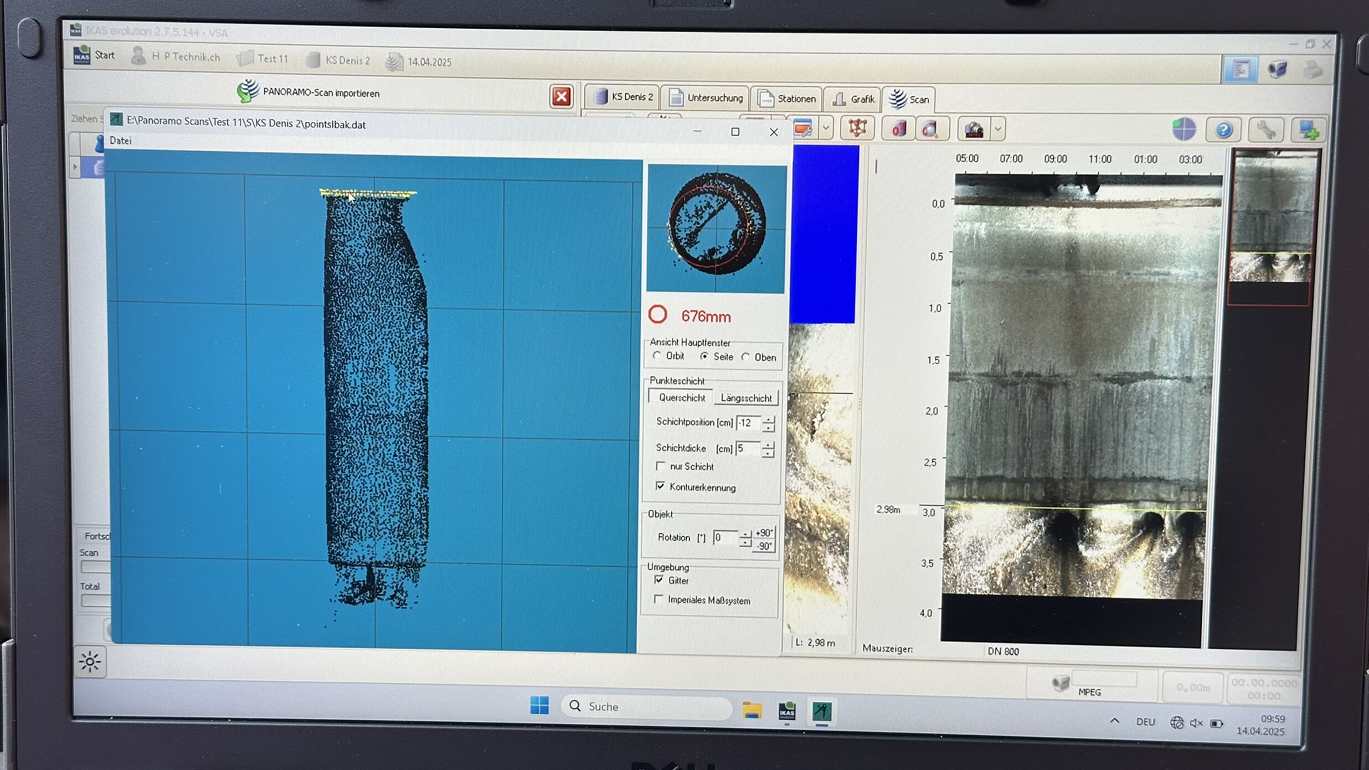
Task: Open the blue question mark help icon
Action: [x=1223, y=130]
